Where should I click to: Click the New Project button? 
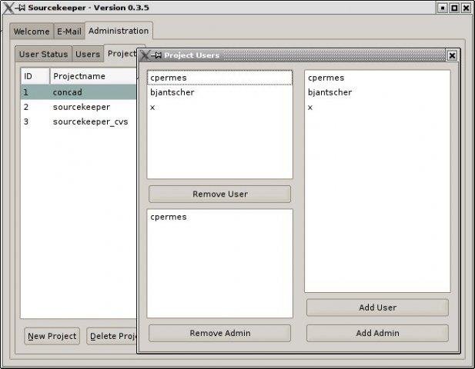pos(52,336)
